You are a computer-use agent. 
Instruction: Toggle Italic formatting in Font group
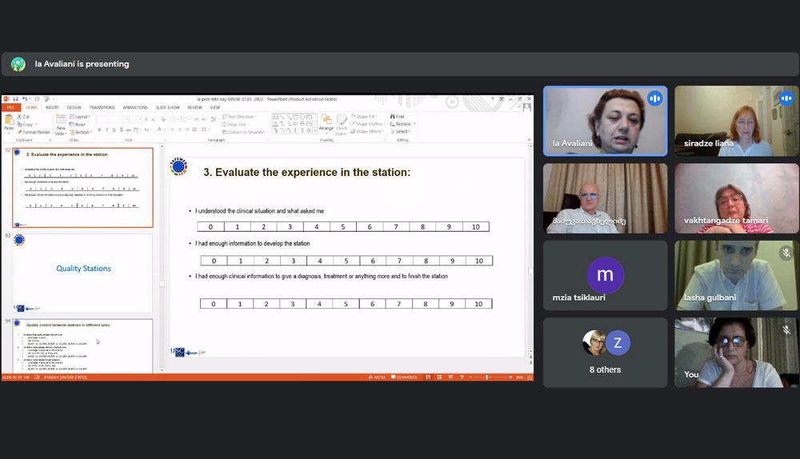click(107, 130)
